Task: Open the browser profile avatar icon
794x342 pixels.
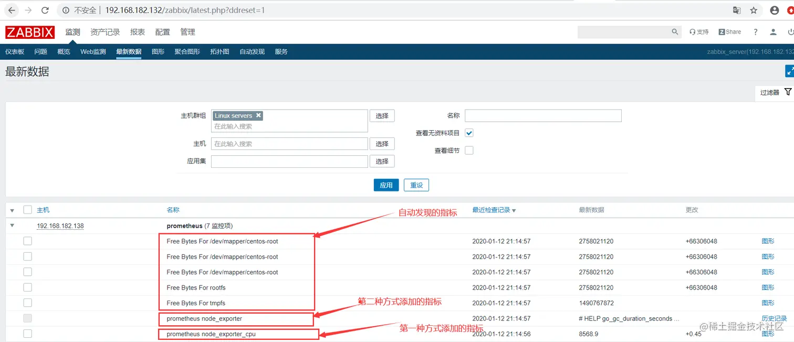Action: [x=775, y=10]
